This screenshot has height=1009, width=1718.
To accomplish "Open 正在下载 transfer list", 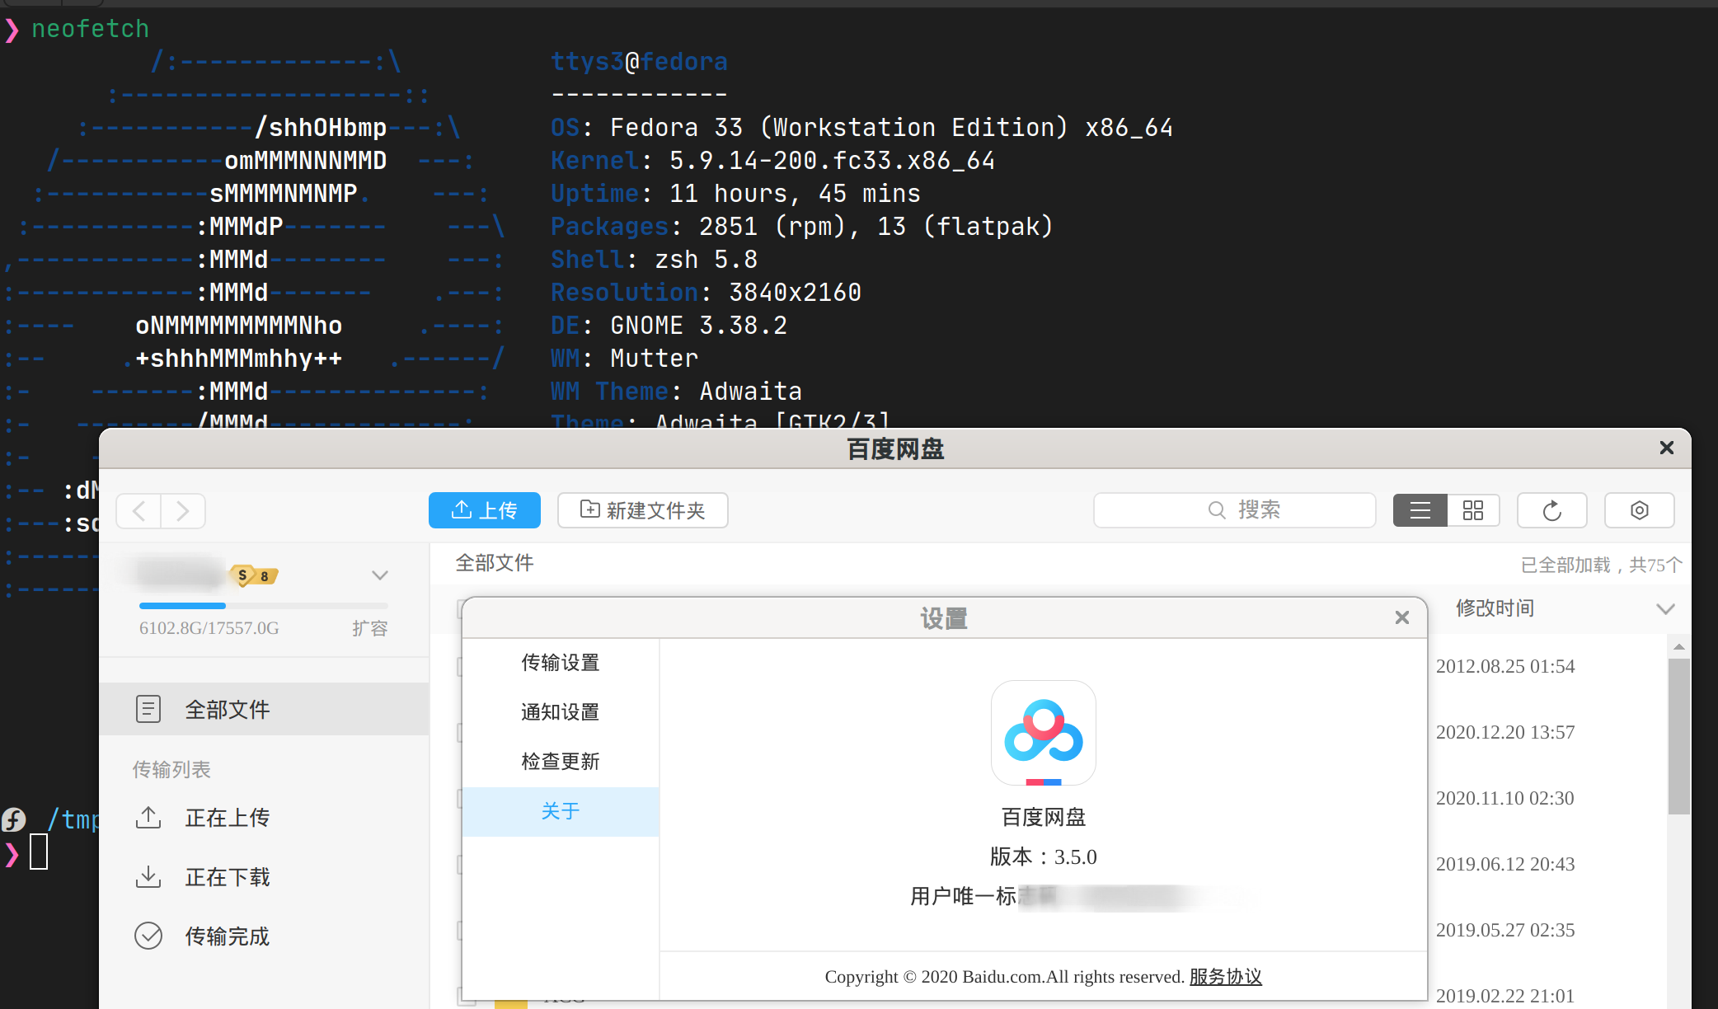I will [228, 877].
